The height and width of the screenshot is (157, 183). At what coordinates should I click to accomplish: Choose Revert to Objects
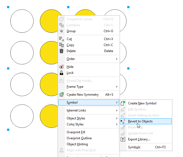pyautogui.click(x=140, y=121)
